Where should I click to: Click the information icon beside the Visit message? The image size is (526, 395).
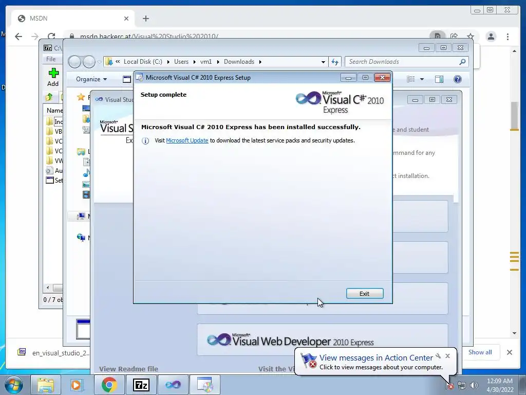(145, 141)
